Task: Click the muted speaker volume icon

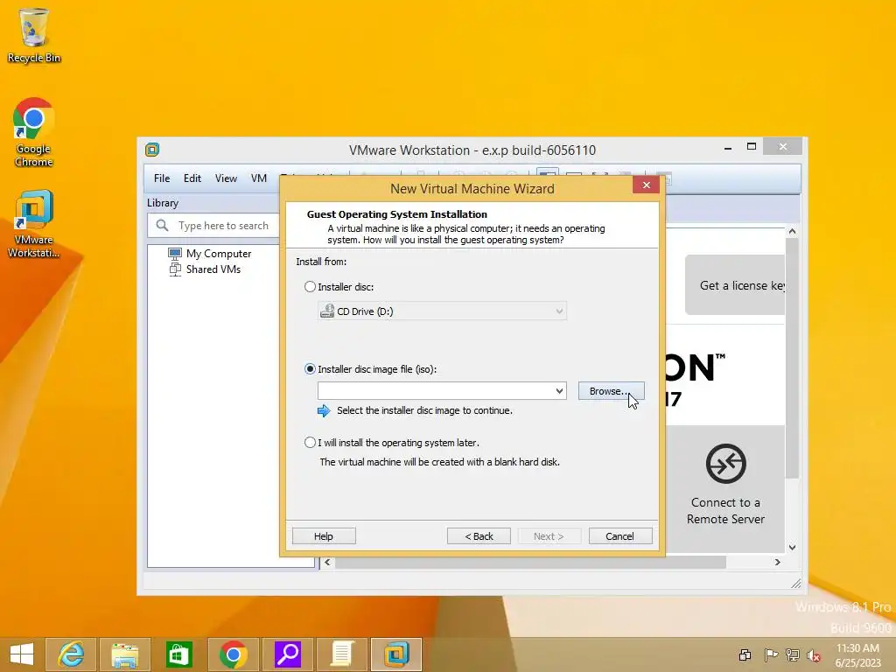Action: (814, 654)
